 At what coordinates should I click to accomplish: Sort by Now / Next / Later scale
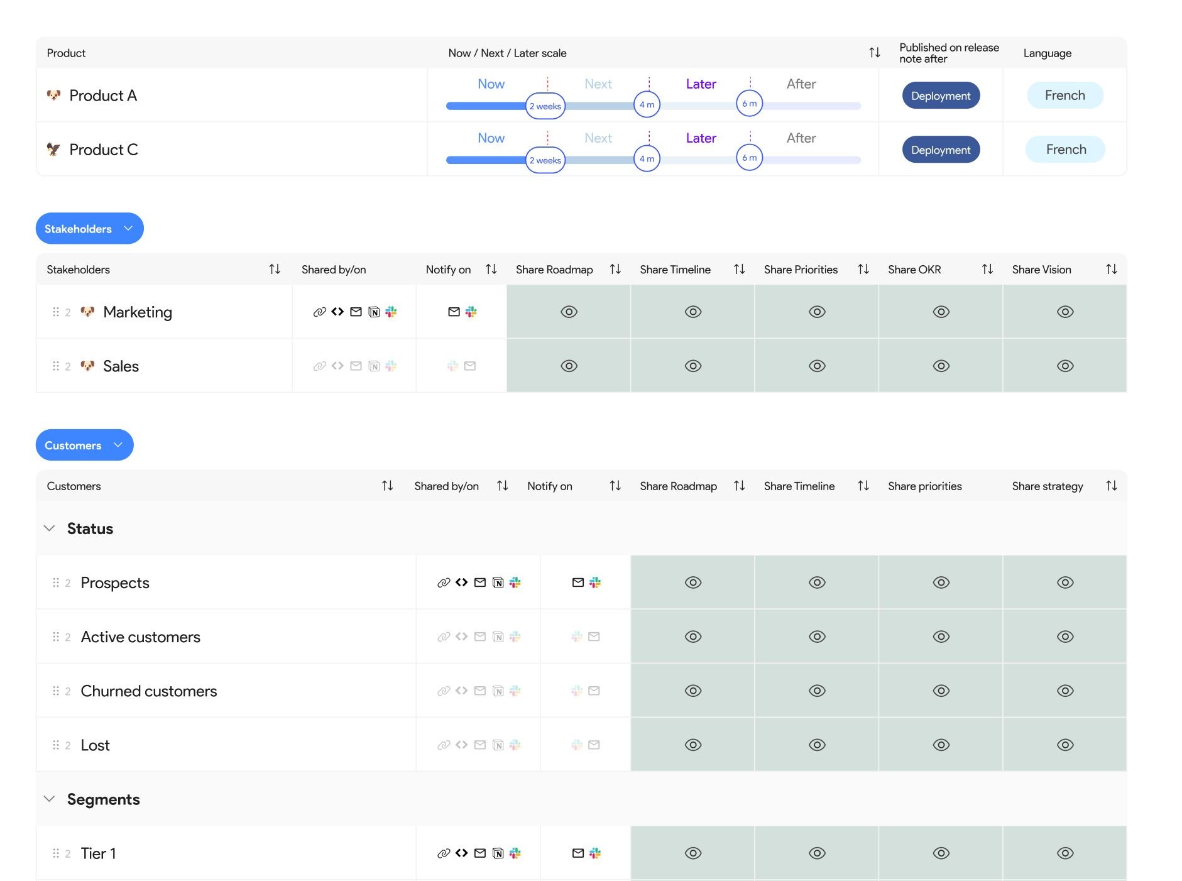[x=874, y=53]
